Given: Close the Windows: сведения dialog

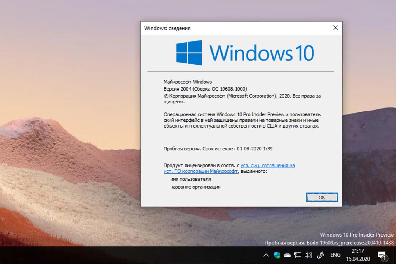Looking at the screenshot, I should tap(335, 28).
